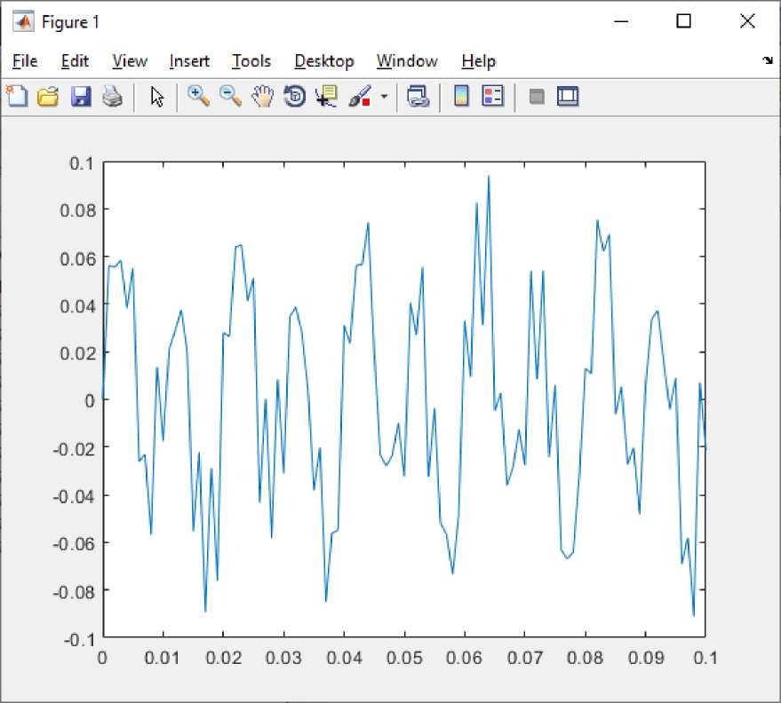Toggle the Data Cursor tool
The width and height of the screenshot is (781, 703).
pos(326,97)
